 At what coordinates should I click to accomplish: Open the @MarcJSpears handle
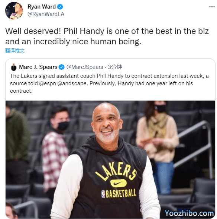click(85, 67)
